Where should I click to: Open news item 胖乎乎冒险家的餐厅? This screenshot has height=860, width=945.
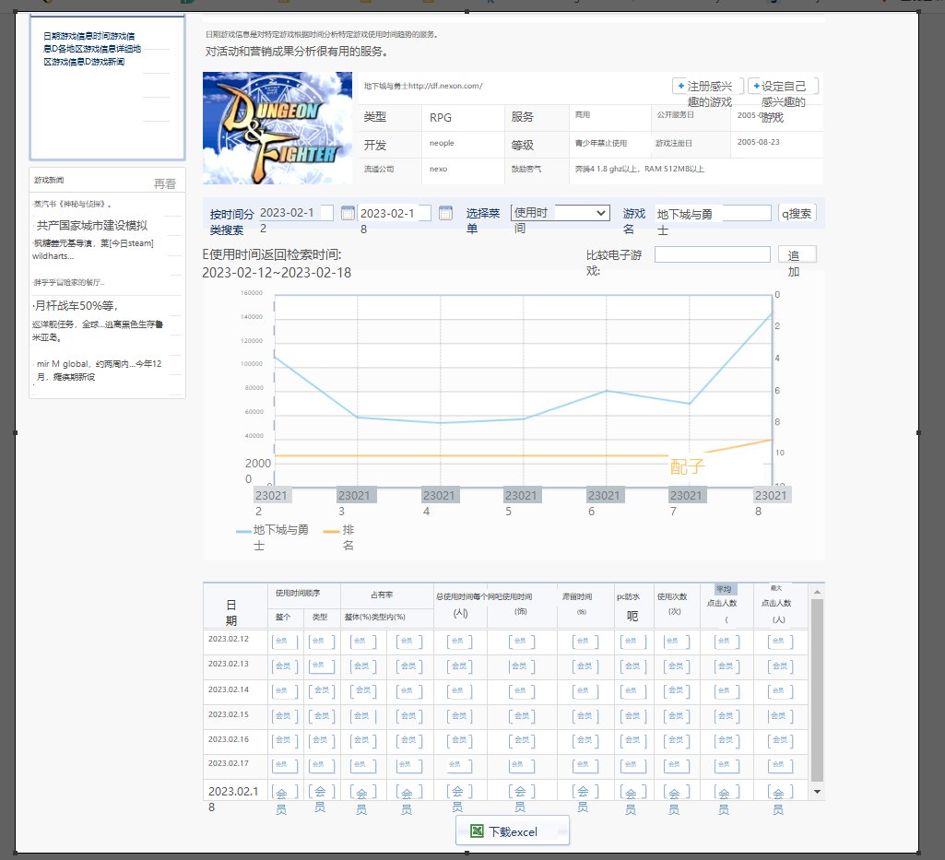(69, 282)
